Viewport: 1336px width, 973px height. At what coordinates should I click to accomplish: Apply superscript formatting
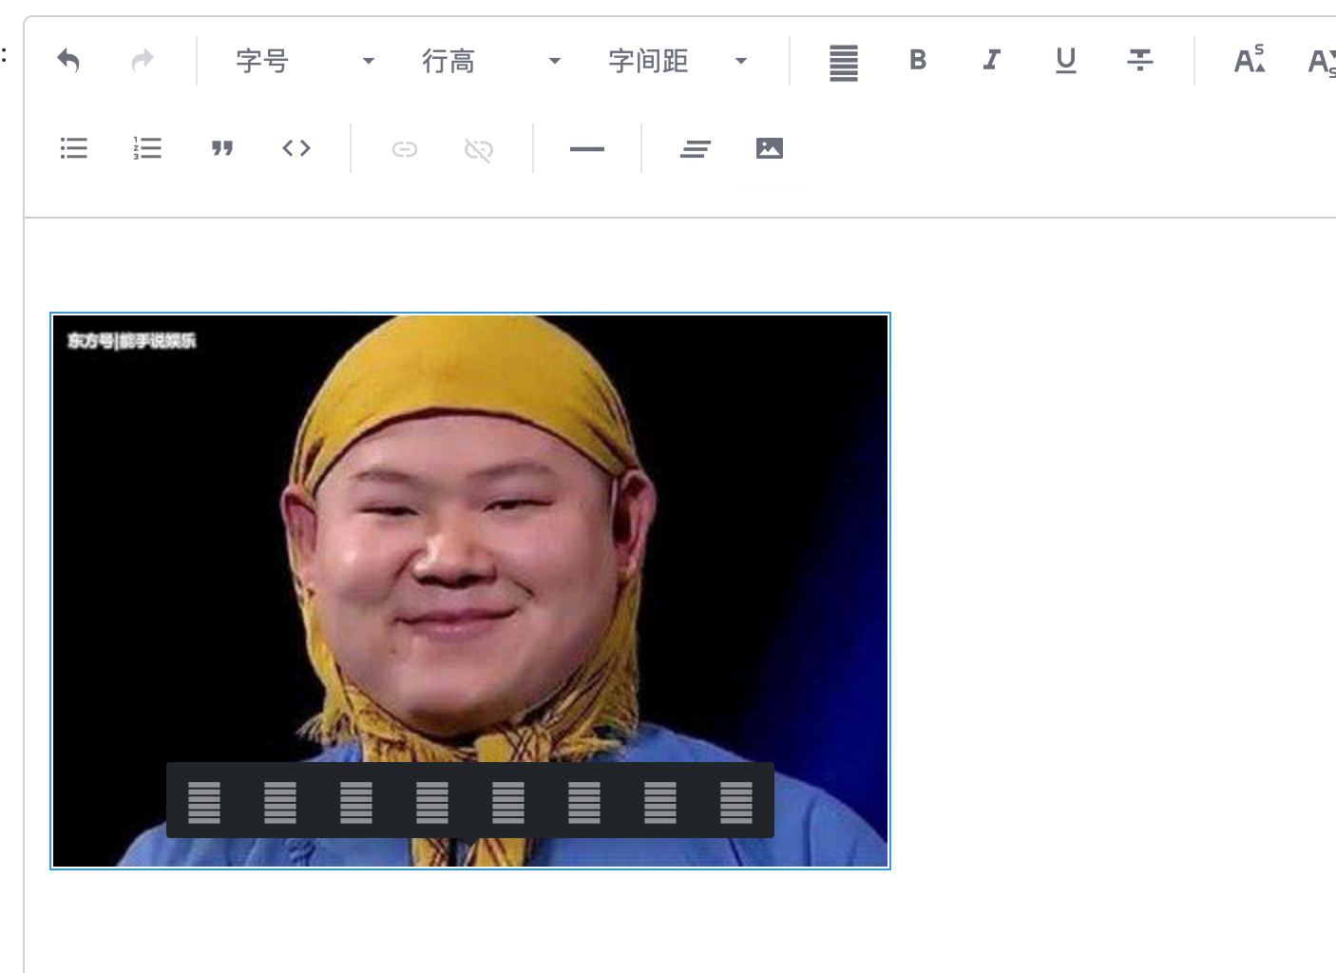click(1250, 60)
